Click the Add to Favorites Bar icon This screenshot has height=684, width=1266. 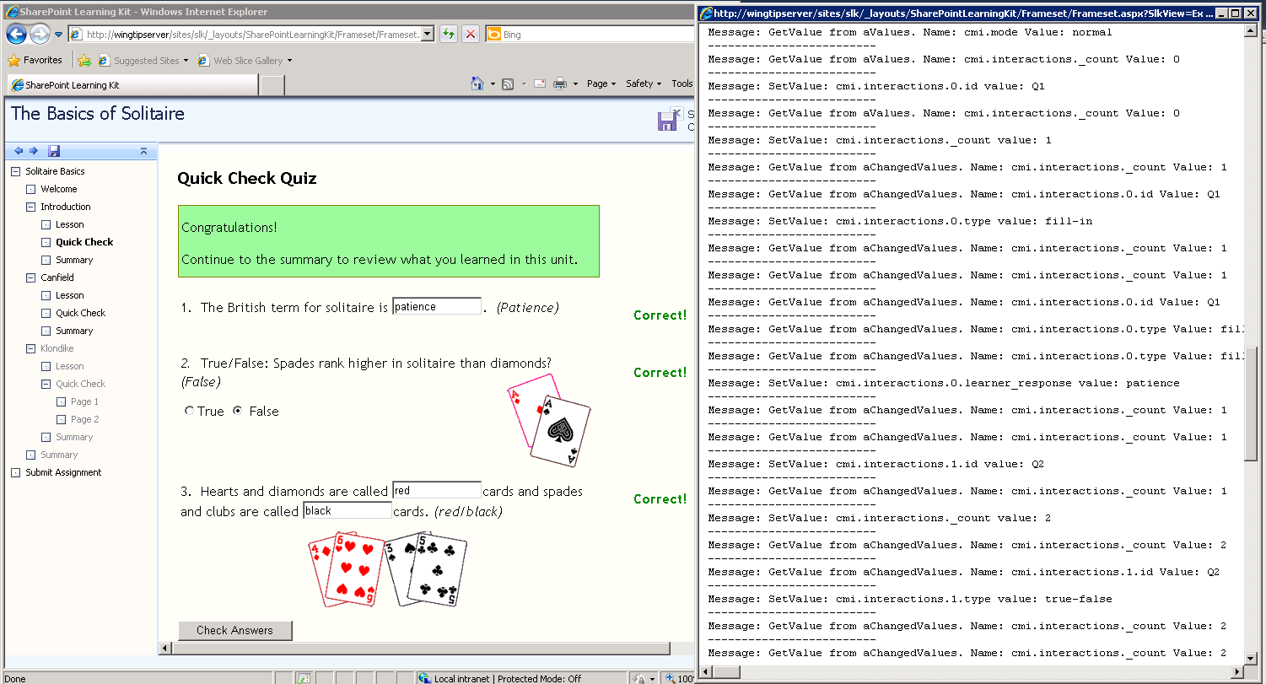click(x=84, y=61)
